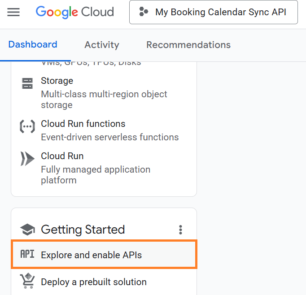Open the Recommendations tab
This screenshot has height=295, width=306.
pos(188,45)
